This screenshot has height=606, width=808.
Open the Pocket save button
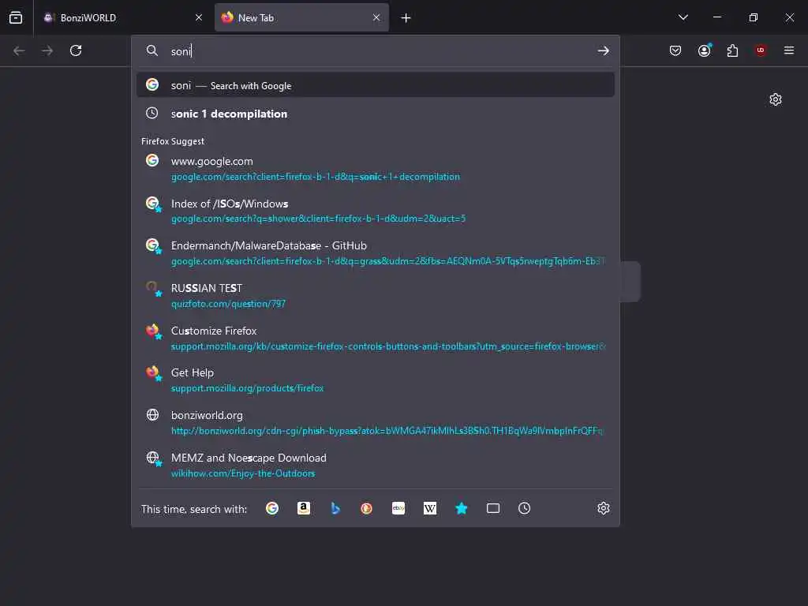tap(675, 50)
